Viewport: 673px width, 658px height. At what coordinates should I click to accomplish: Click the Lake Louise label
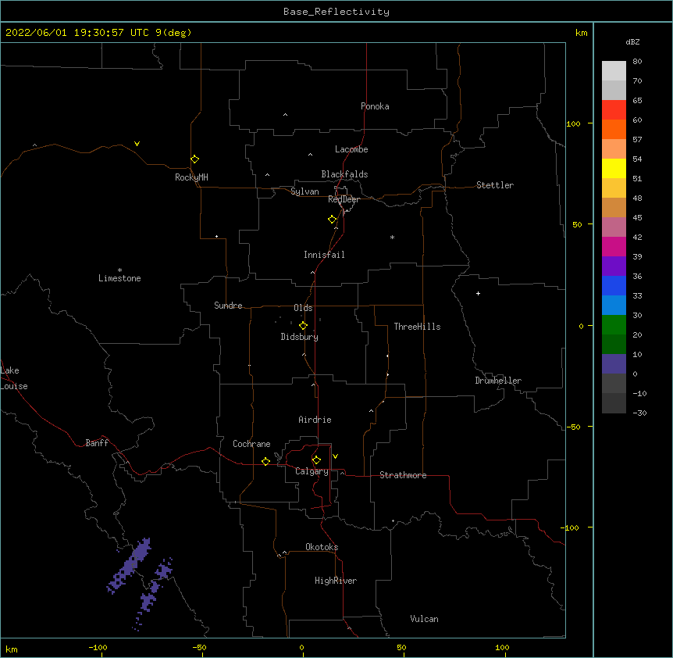coord(13,378)
